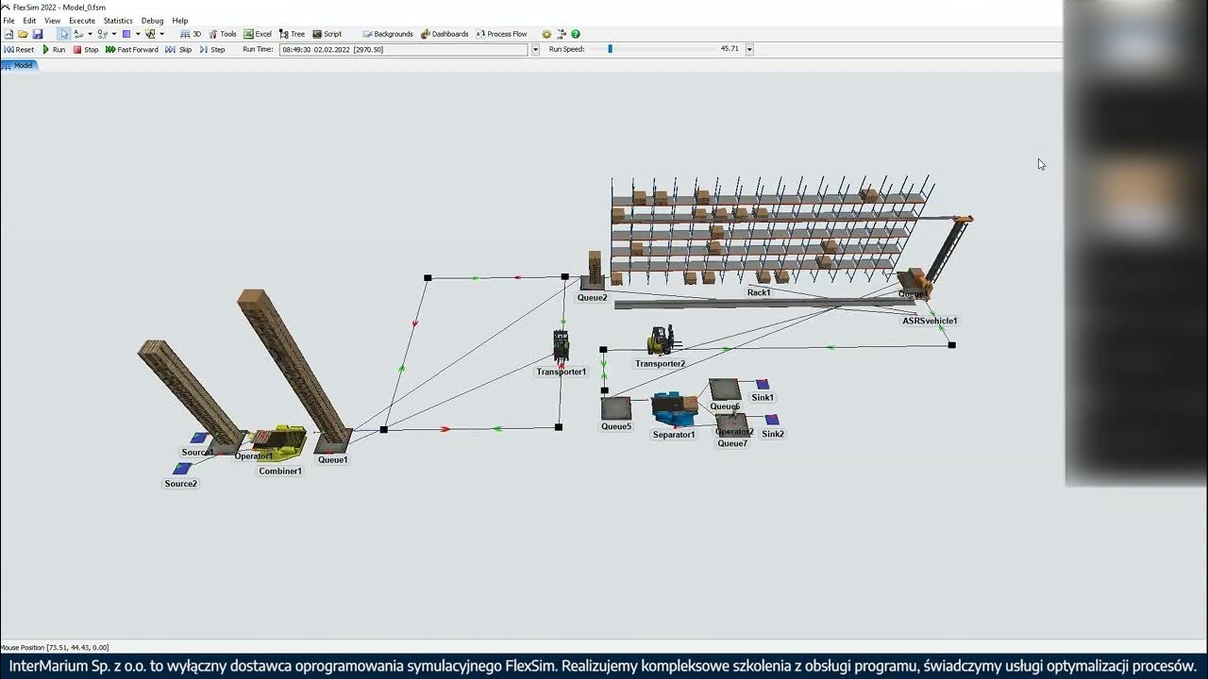Open the Statistics menu
The height and width of the screenshot is (679, 1208).
[118, 20]
